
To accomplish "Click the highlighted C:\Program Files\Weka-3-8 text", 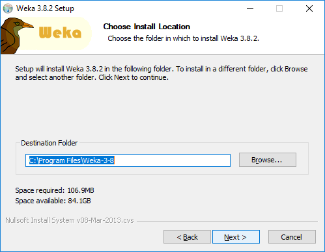I will point(72,160).
